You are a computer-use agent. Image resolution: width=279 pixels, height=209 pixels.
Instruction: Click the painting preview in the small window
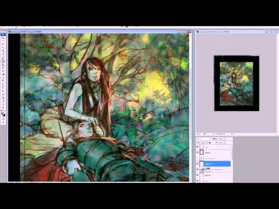coord(237,84)
